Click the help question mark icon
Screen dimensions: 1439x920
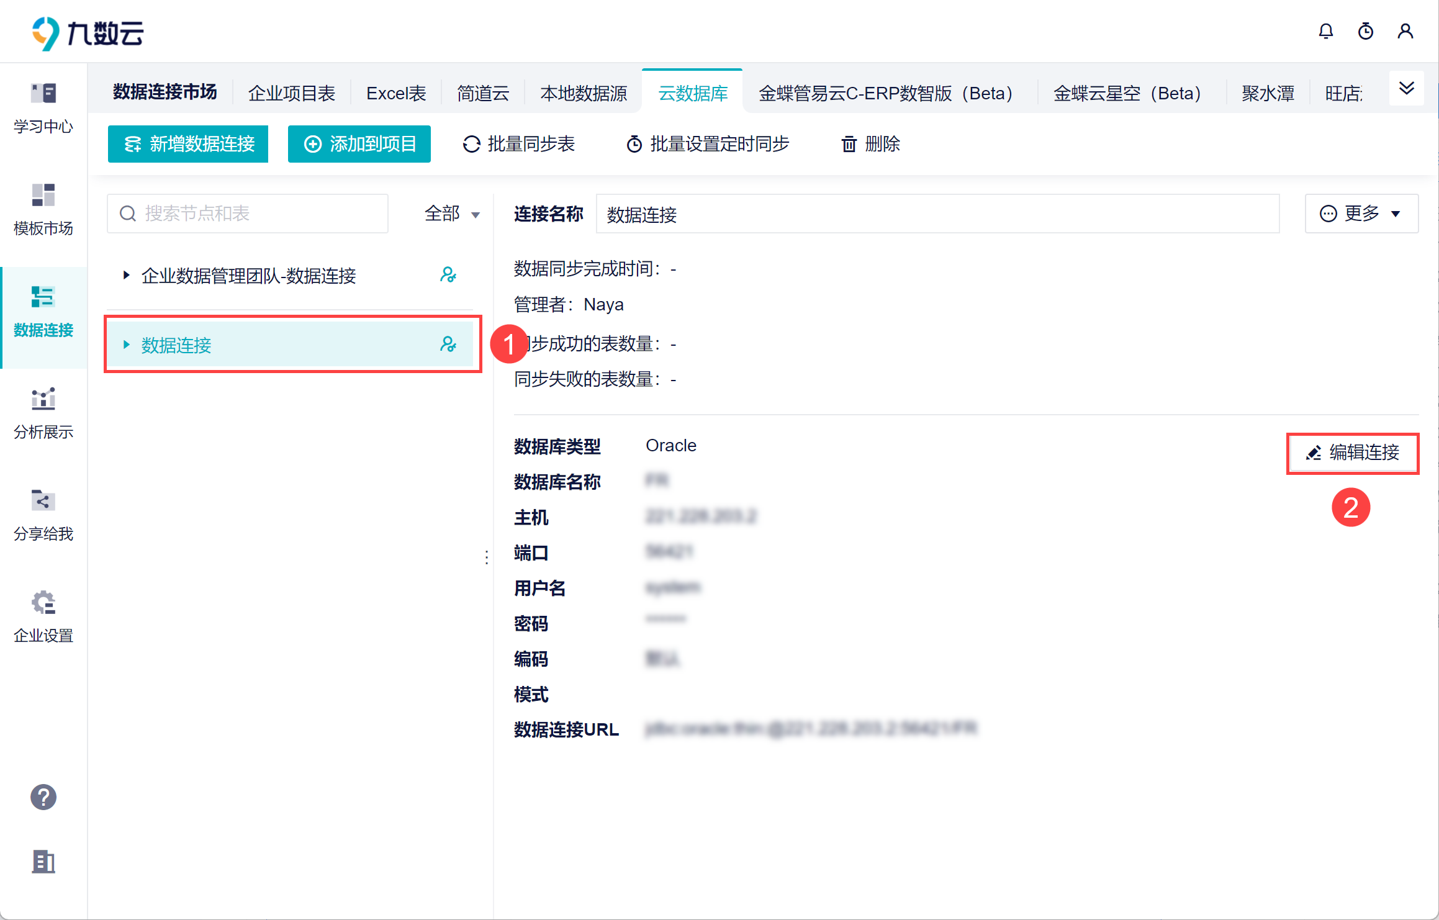click(43, 797)
